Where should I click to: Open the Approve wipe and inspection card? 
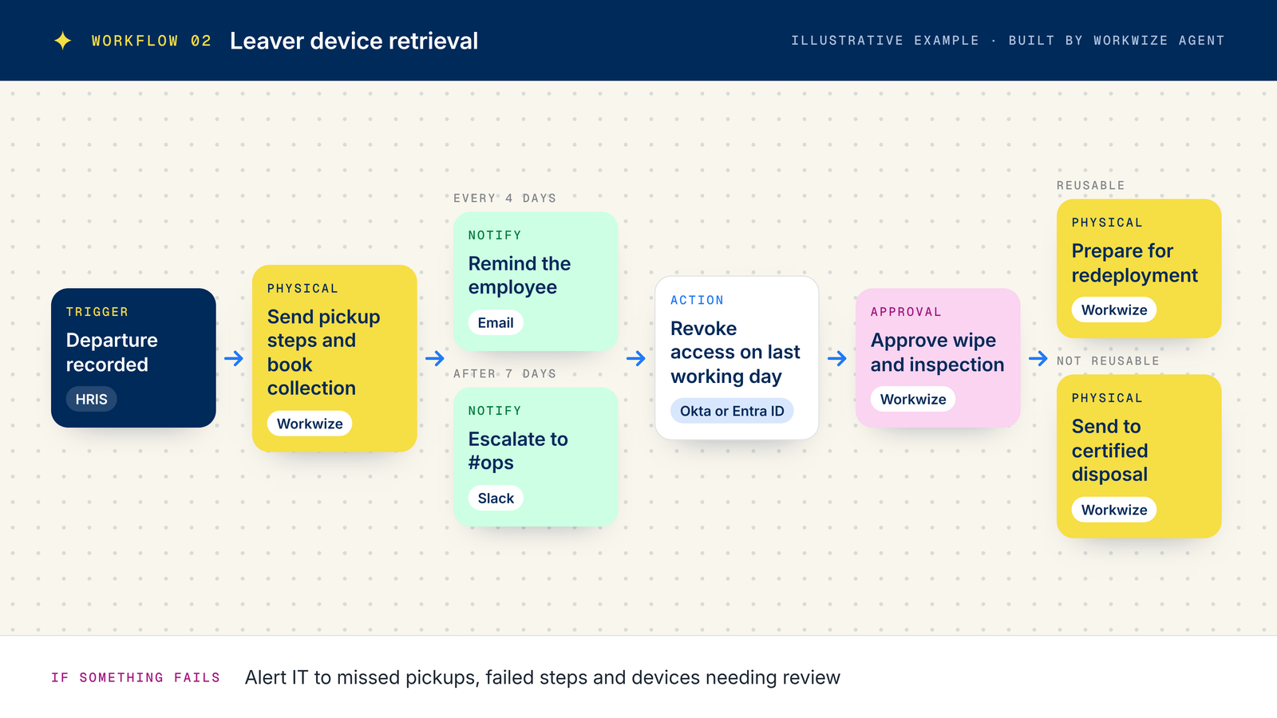[938, 357]
